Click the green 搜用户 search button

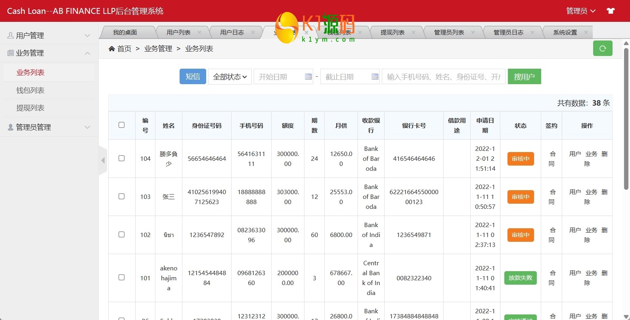(524, 77)
